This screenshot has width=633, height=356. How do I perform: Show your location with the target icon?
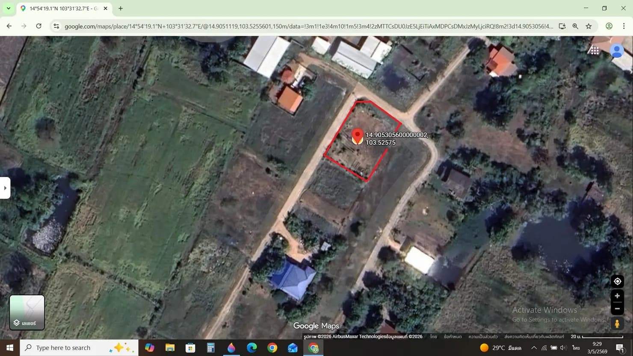[x=617, y=281]
